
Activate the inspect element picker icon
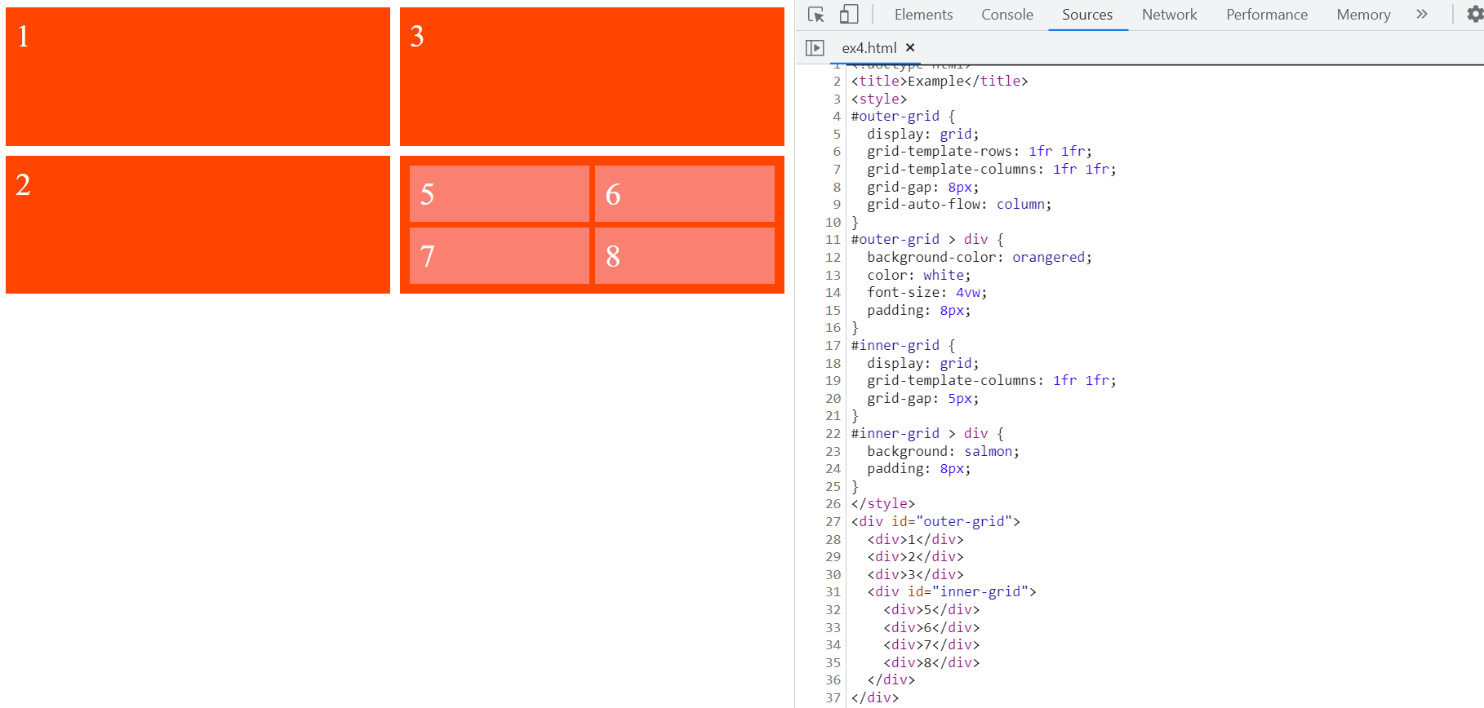(x=815, y=15)
